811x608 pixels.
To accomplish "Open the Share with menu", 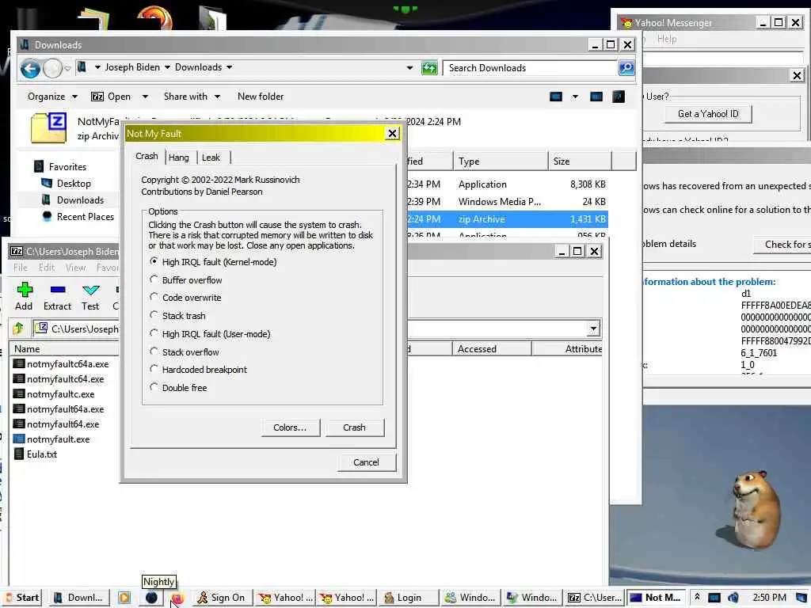I will [x=192, y=96].
